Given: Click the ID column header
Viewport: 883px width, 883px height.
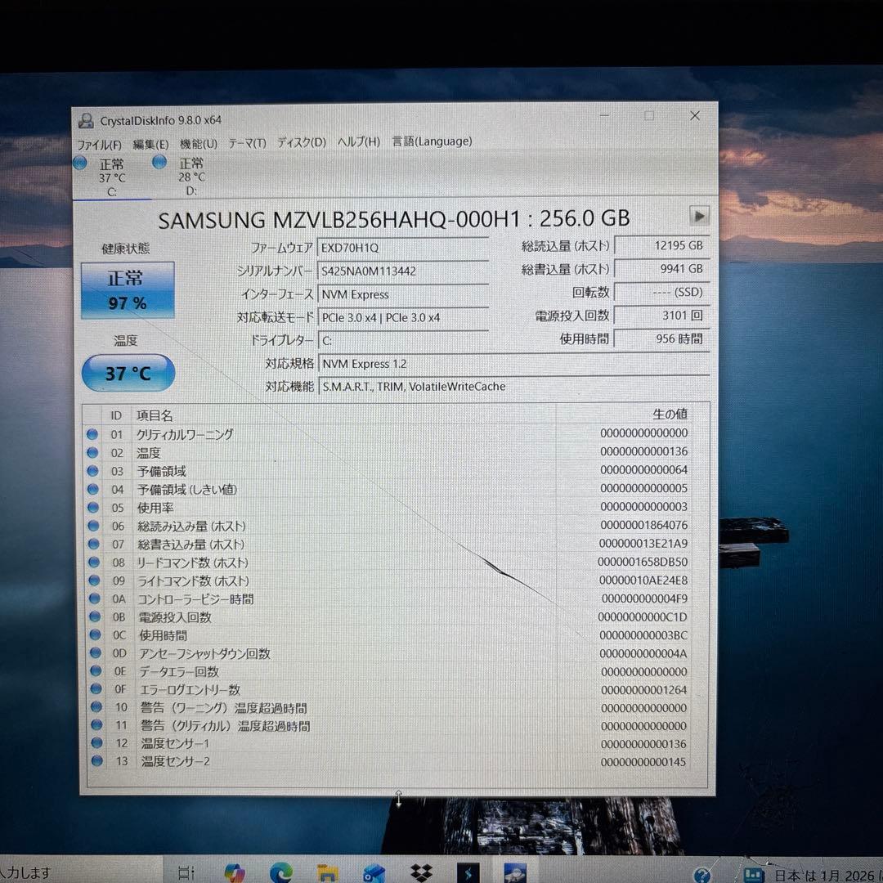Looking at the screenshot, I should coord(116,415).
